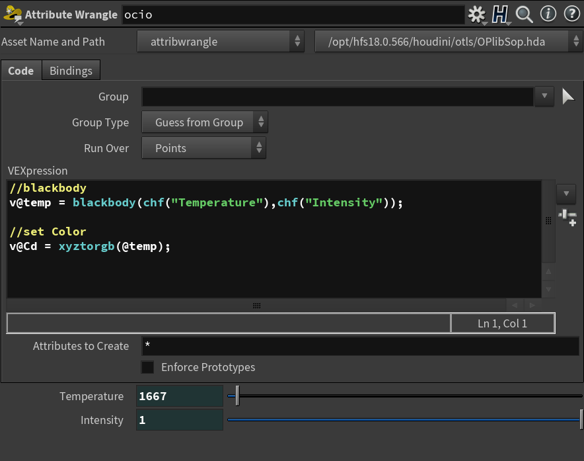This screenshot has height=461, width=584.
Task: Click the Intensity slider handle
Action: pyautogui.click(x=581, y=419)
